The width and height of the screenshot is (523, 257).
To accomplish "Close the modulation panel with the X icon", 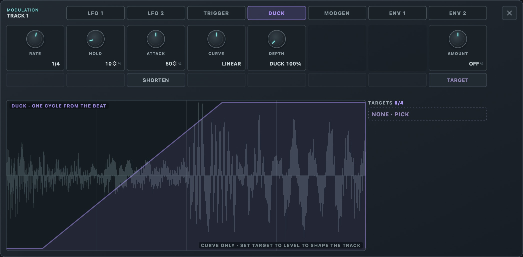I will point(509,13).
